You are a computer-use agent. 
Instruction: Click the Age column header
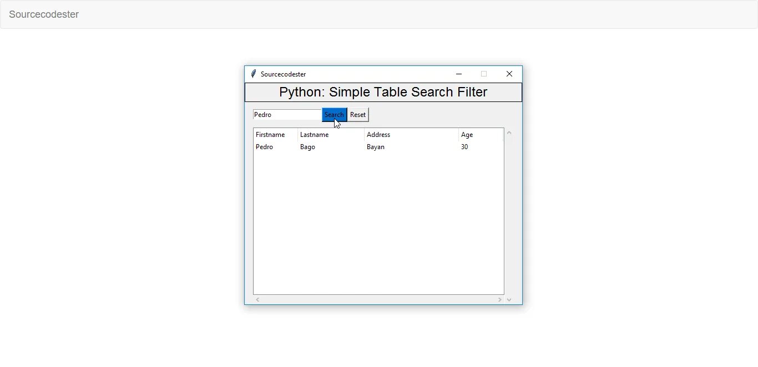coord(481,135)
